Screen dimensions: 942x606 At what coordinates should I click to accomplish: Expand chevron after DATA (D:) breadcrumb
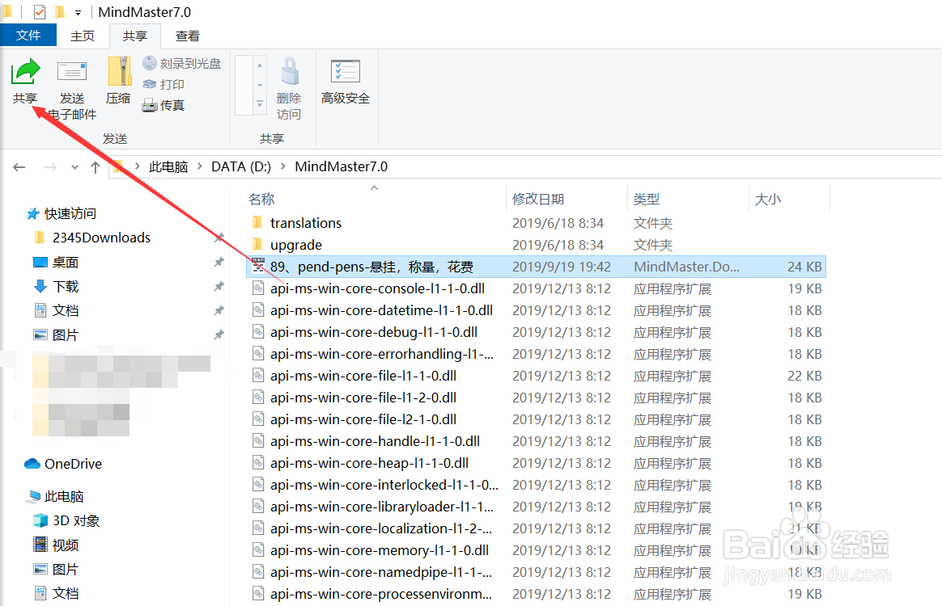(x=283, y=166)
